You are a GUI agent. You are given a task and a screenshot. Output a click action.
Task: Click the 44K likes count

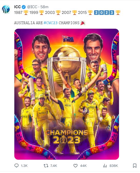pos(83,166)
